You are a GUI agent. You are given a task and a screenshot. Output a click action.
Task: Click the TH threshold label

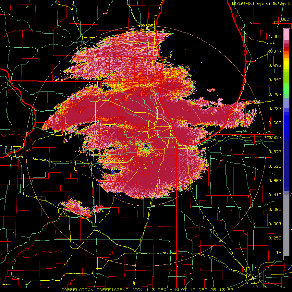(279, 253)
